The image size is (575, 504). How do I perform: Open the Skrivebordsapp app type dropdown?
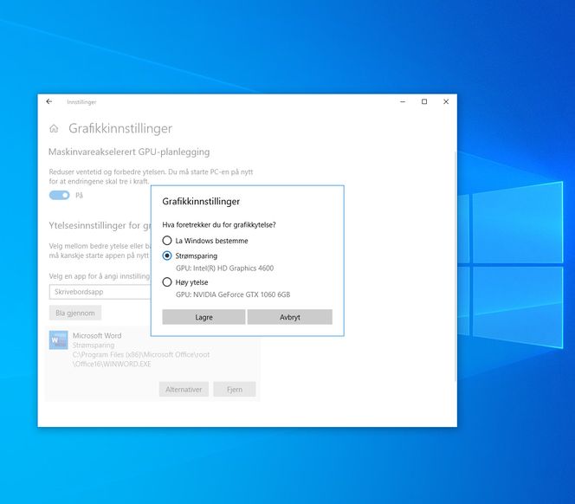pyautogui.click(x=100, y=292)
